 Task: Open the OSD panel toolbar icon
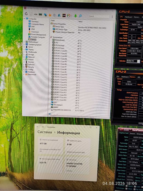tap(64, 16)
